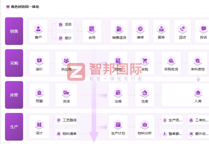
Task: Open the 发货 delivery truck module
Action: pyautogui.click(x=66, y=95)
